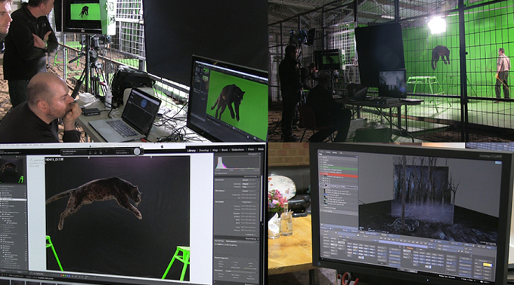The height and width of the screenshot is (285, 514).
Task: Select the green highlighted row in compositing list
Action: point(339,169)
